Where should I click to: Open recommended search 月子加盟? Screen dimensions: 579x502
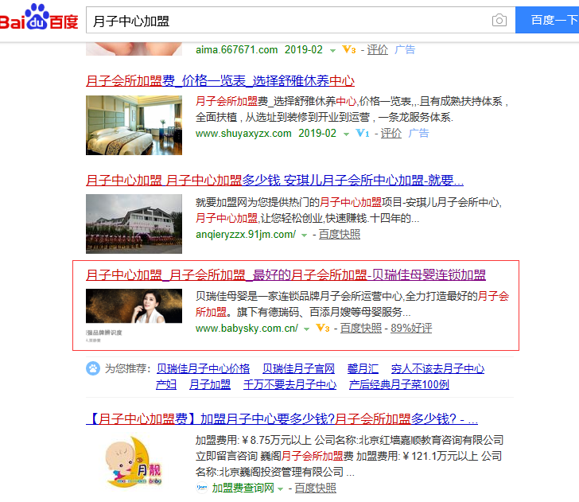point(210,384)
